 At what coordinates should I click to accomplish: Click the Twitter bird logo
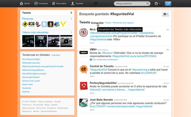[x=95, y=4]
